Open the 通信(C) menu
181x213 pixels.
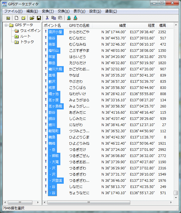[x=111, y=11]
